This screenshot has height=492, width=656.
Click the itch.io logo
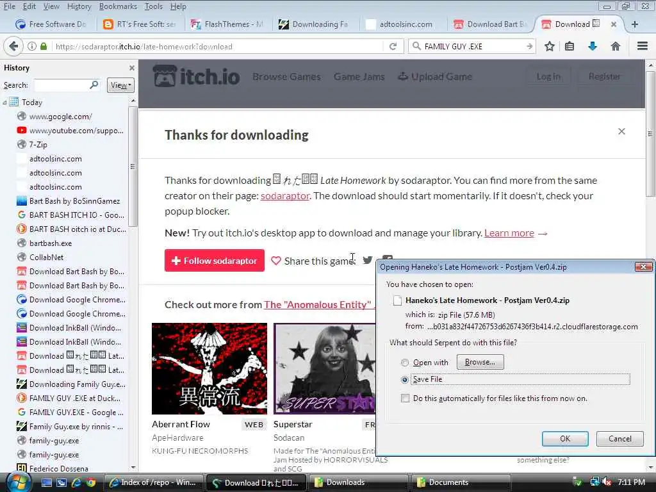196,77
